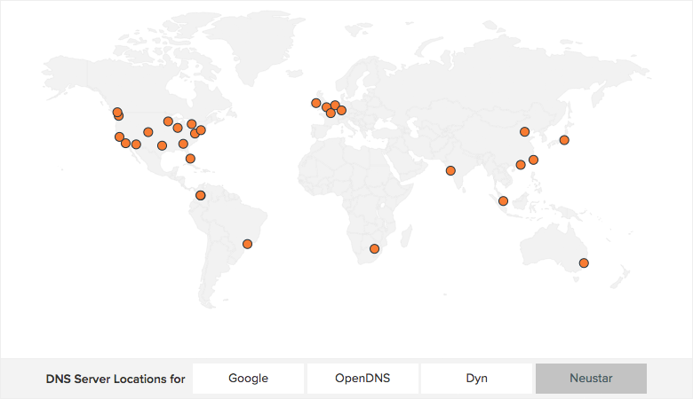The width and height of the screenshot is (693, 399).
Task: Click the US Pacific Northwest marker
Action: pos(117,113)
